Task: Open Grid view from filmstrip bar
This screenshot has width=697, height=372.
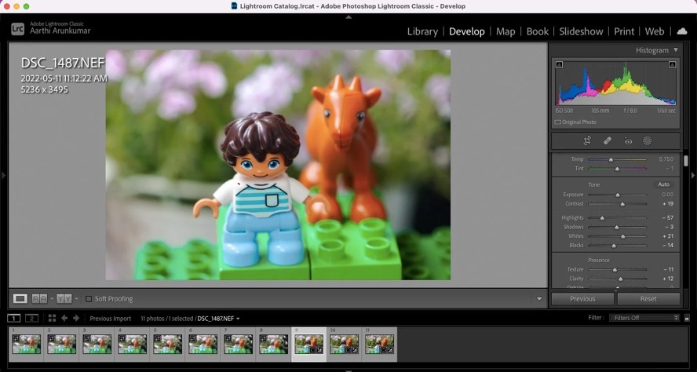Action: tap(52, 318)
